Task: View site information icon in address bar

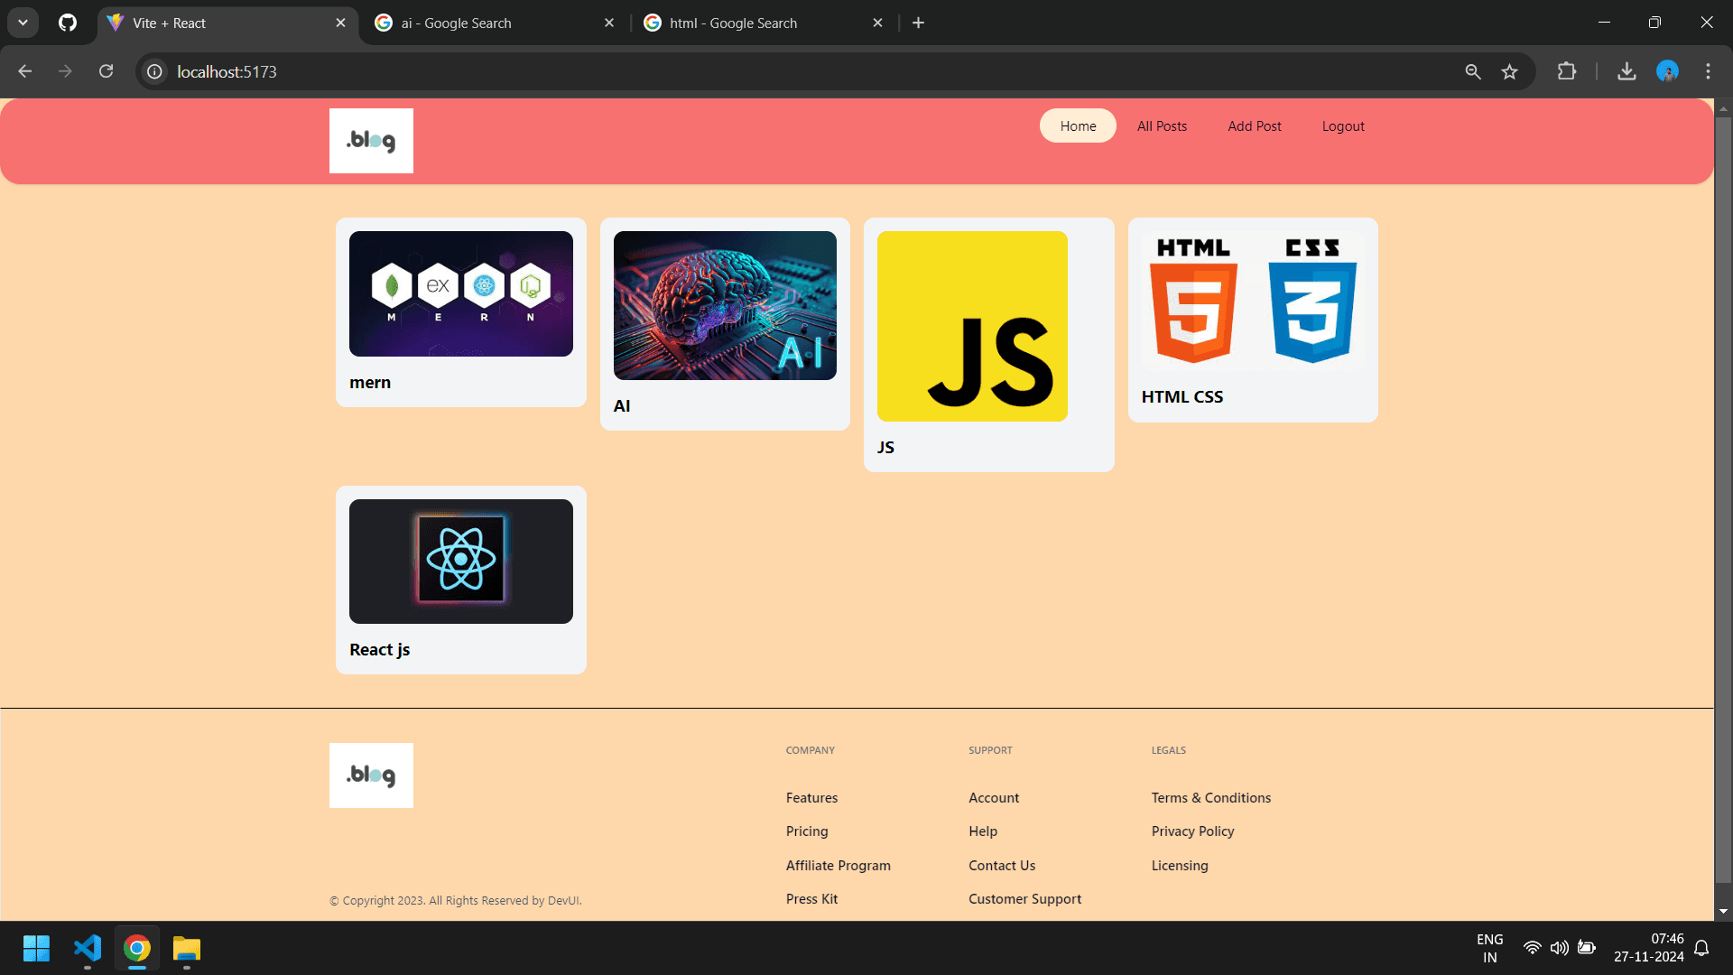Action: [155, 71]
